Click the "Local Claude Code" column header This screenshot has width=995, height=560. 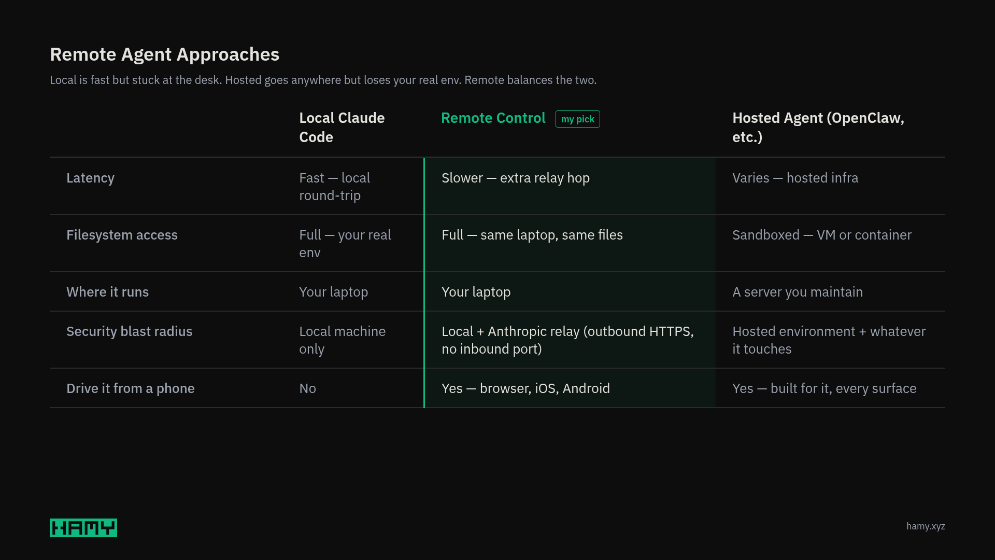(342, 128)
